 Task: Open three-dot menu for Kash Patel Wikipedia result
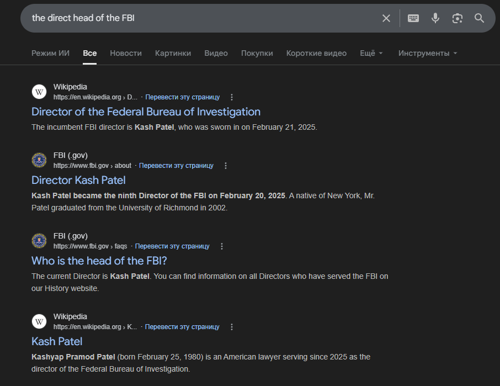pyautogui.click(x=232, y=327)
